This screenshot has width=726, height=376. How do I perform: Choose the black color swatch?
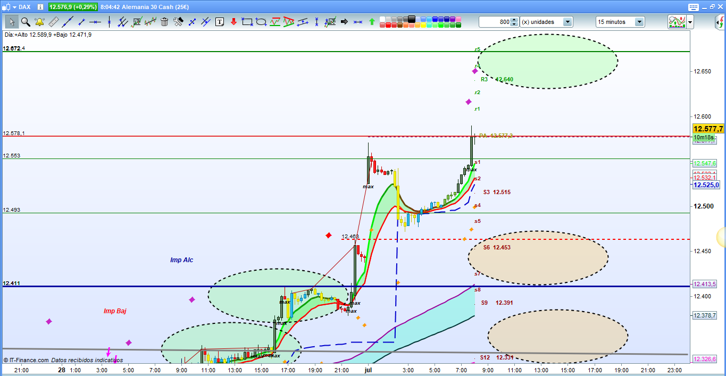point(411,19)
